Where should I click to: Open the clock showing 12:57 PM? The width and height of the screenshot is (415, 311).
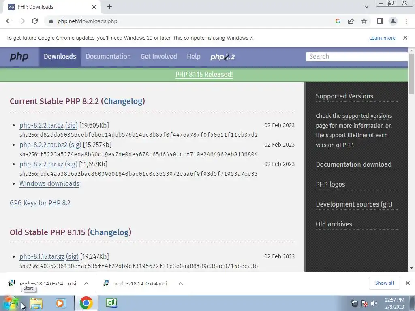click(394, 303)
